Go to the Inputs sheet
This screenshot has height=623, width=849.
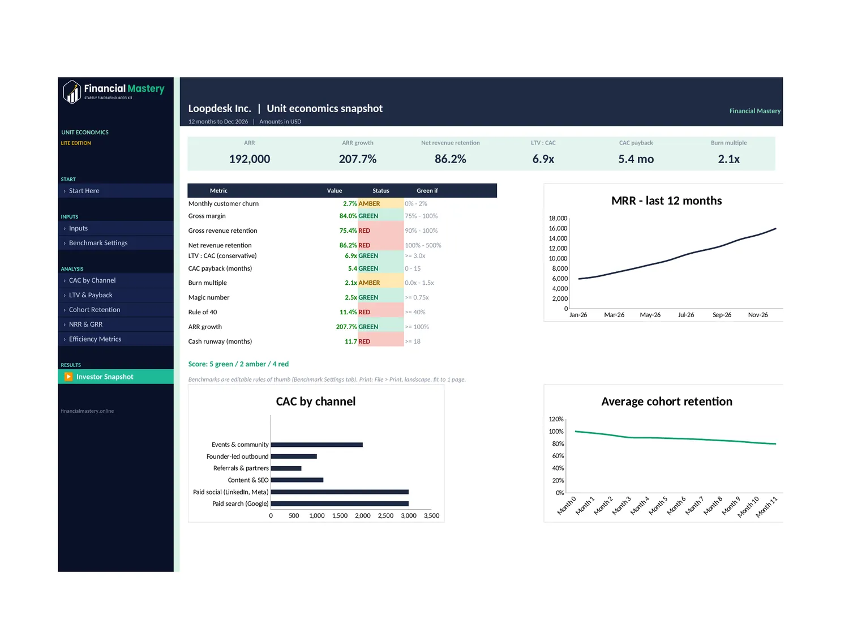[115, 228]
